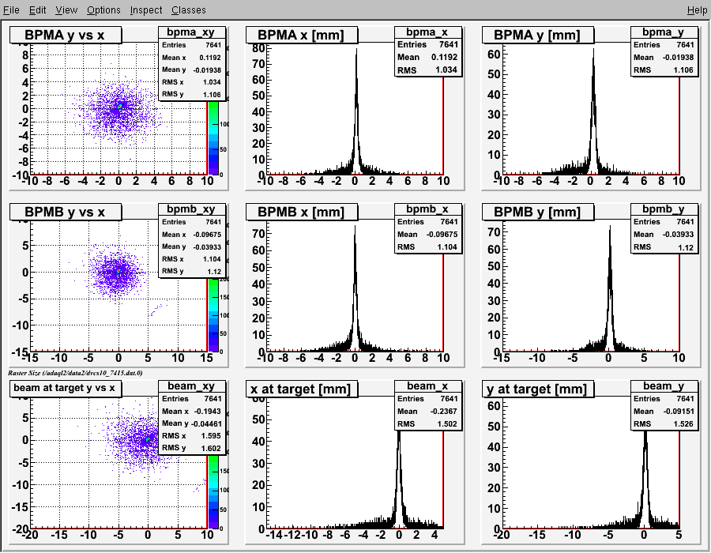711x553 pixels.
Task: Click RMS y value 1.106 in bpma_xy stats
Action: (212, 94)
